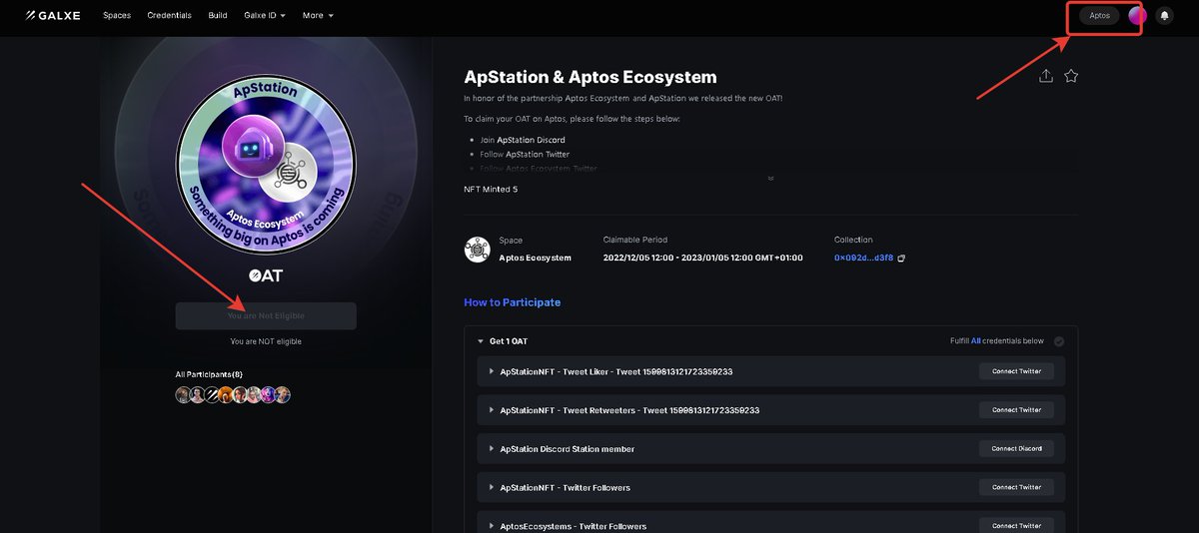Screen dimensions: 1199x533
Task: Click the Connect Discord button
Action: pyautogui.click(x=1016, y=449)
